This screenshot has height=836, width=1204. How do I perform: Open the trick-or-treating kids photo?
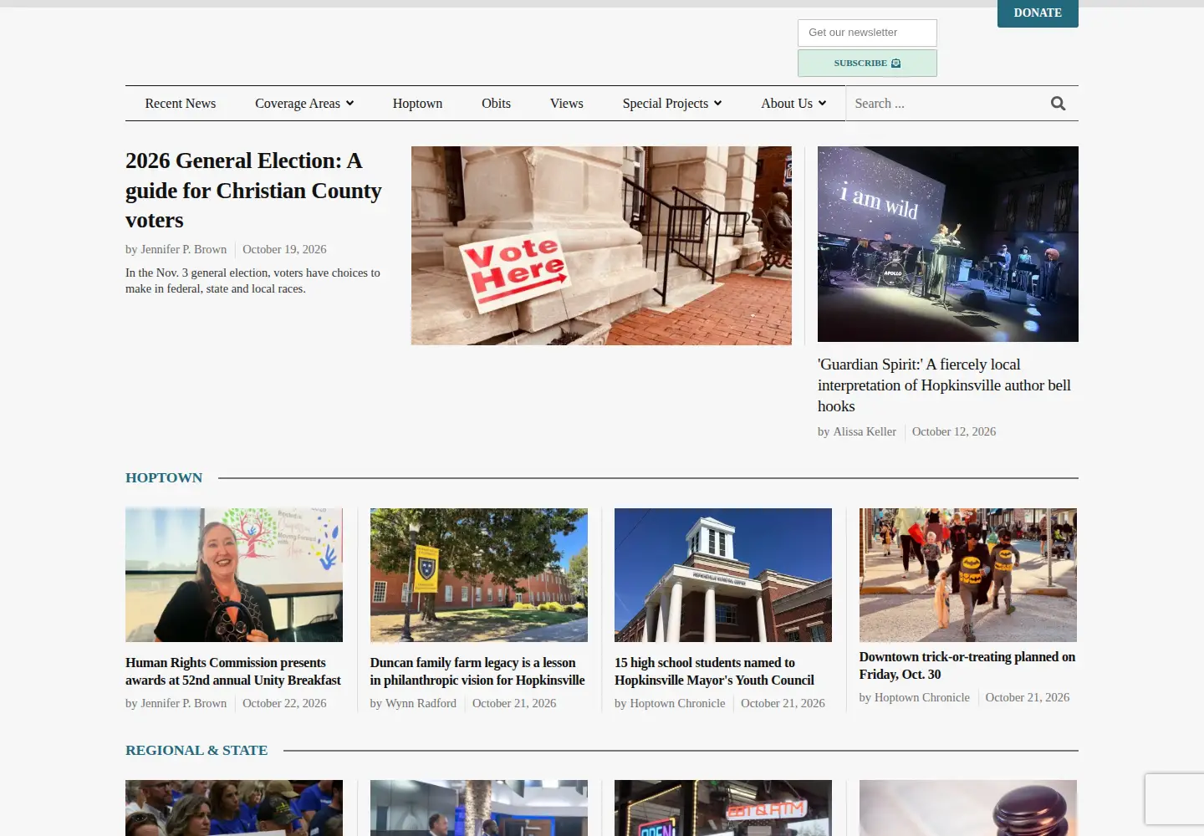tap(968, 575)
